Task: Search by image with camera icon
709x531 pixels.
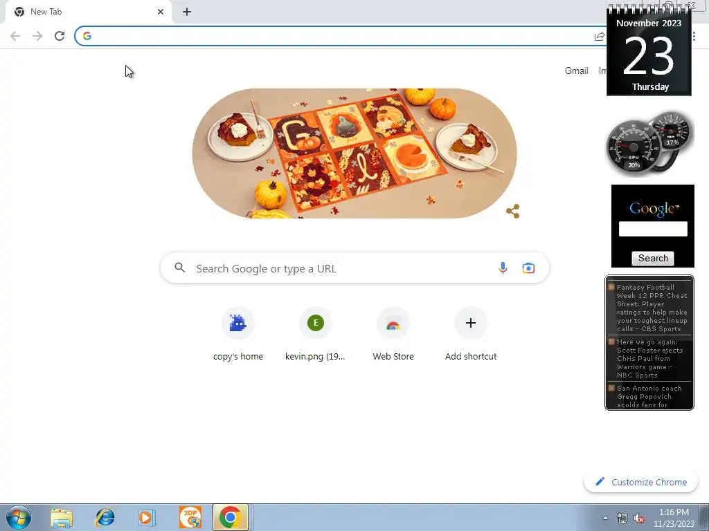Action: click(x=528, y=268)
